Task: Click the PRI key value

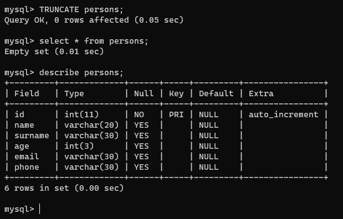Action: 176,114
